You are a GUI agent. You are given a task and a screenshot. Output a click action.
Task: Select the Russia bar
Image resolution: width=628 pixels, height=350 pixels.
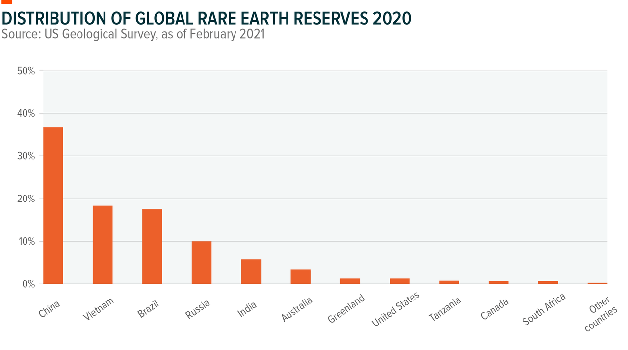[201, 262]
